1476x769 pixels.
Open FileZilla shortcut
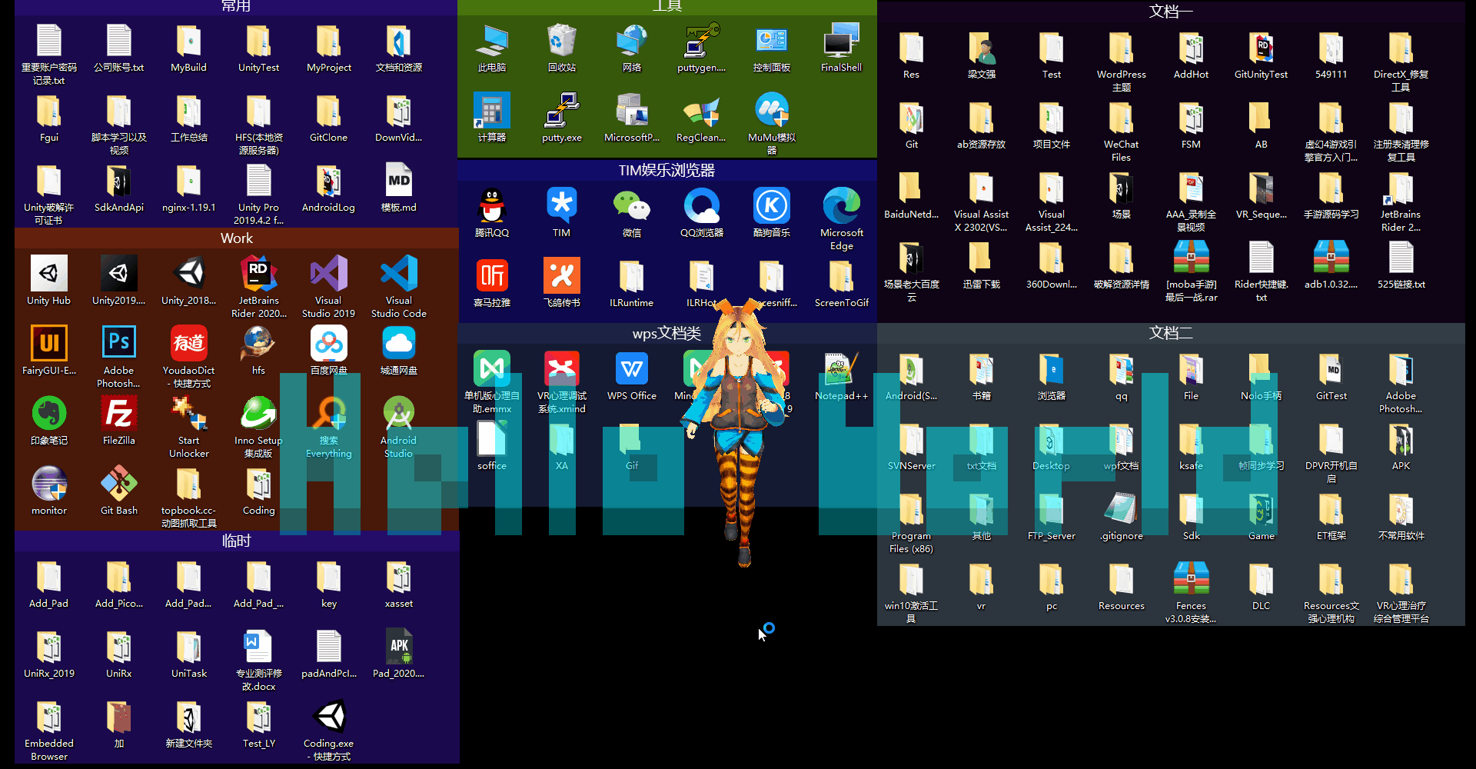[x=118, y=421]
